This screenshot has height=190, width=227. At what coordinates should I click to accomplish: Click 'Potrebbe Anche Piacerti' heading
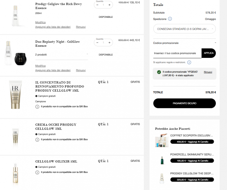tap(173, 129)
